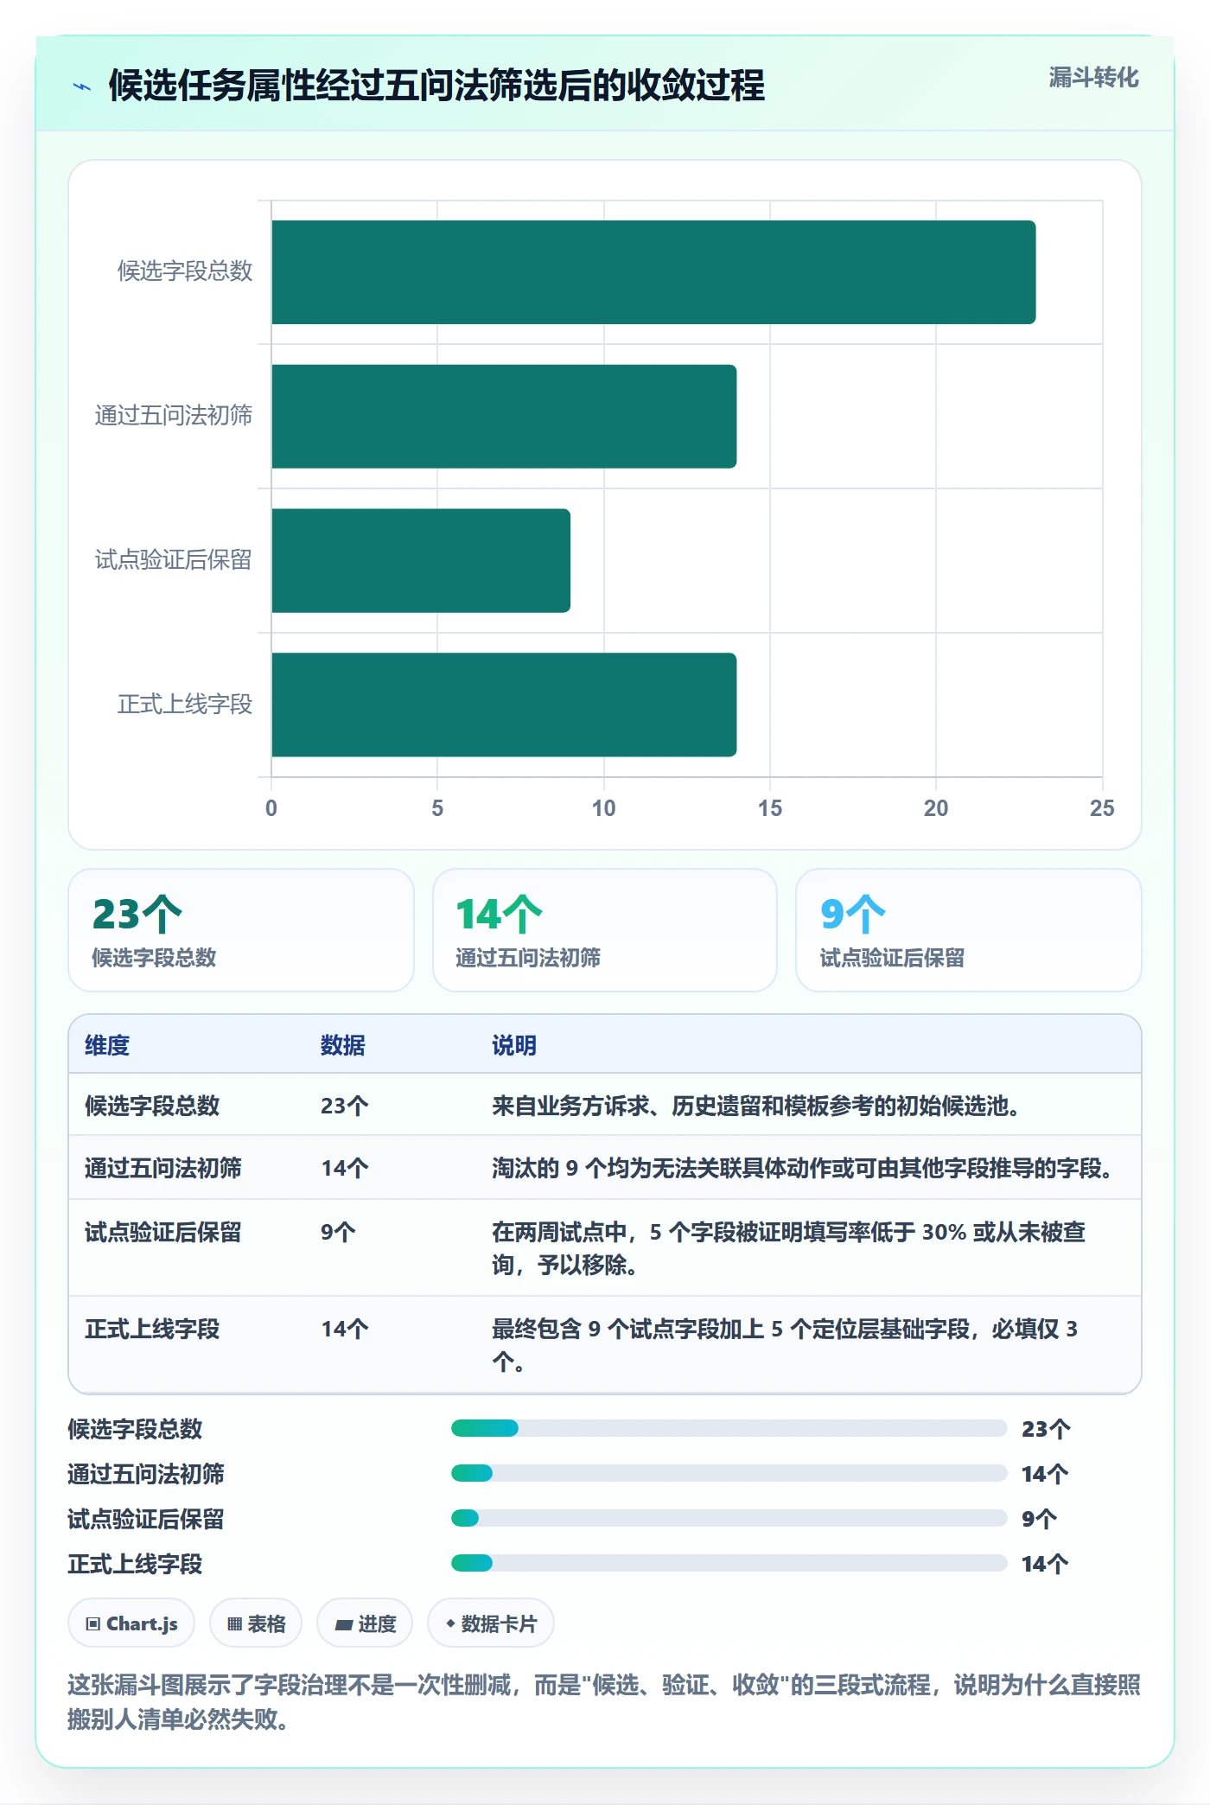Select the Chart.js chip
Screen dimensions: 1210x1805
[x=131, y=1623]
